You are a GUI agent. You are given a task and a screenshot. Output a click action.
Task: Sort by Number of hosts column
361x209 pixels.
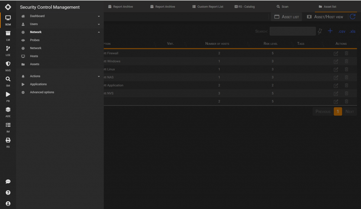217,44
